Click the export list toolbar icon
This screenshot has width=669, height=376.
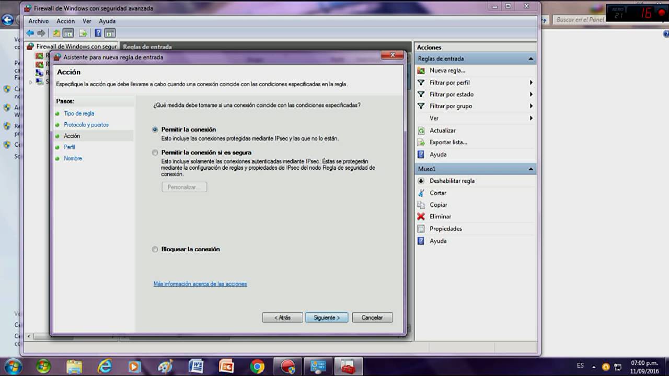click(x=83, y=33)
